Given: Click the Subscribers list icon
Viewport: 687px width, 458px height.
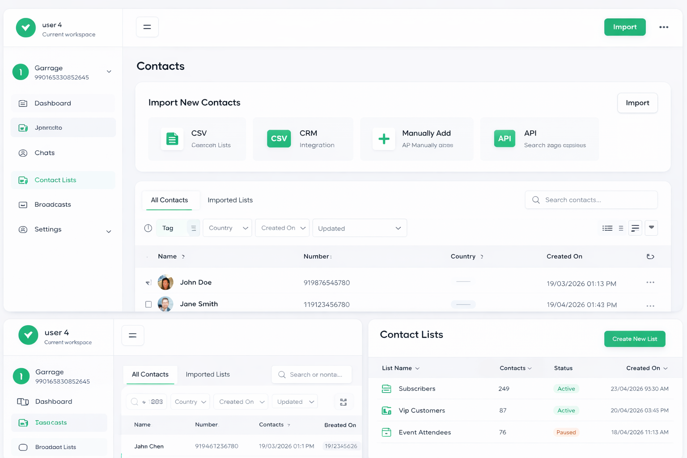Looking at the screenshot, I should coord(386,389).
